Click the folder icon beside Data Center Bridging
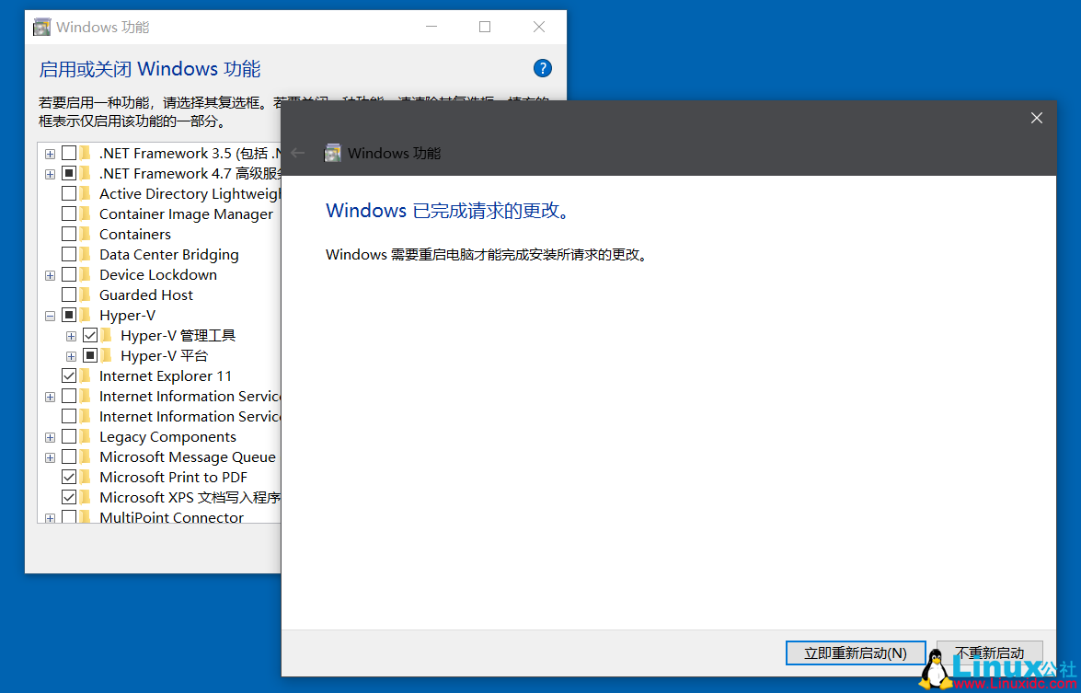 tap(86, 254)
